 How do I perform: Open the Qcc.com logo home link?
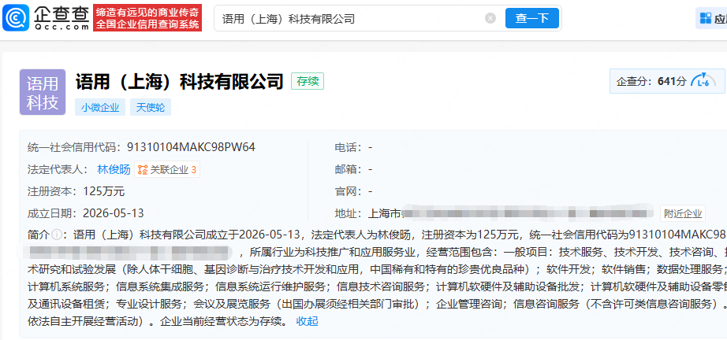pyautogui.click(x=46, y=18)
